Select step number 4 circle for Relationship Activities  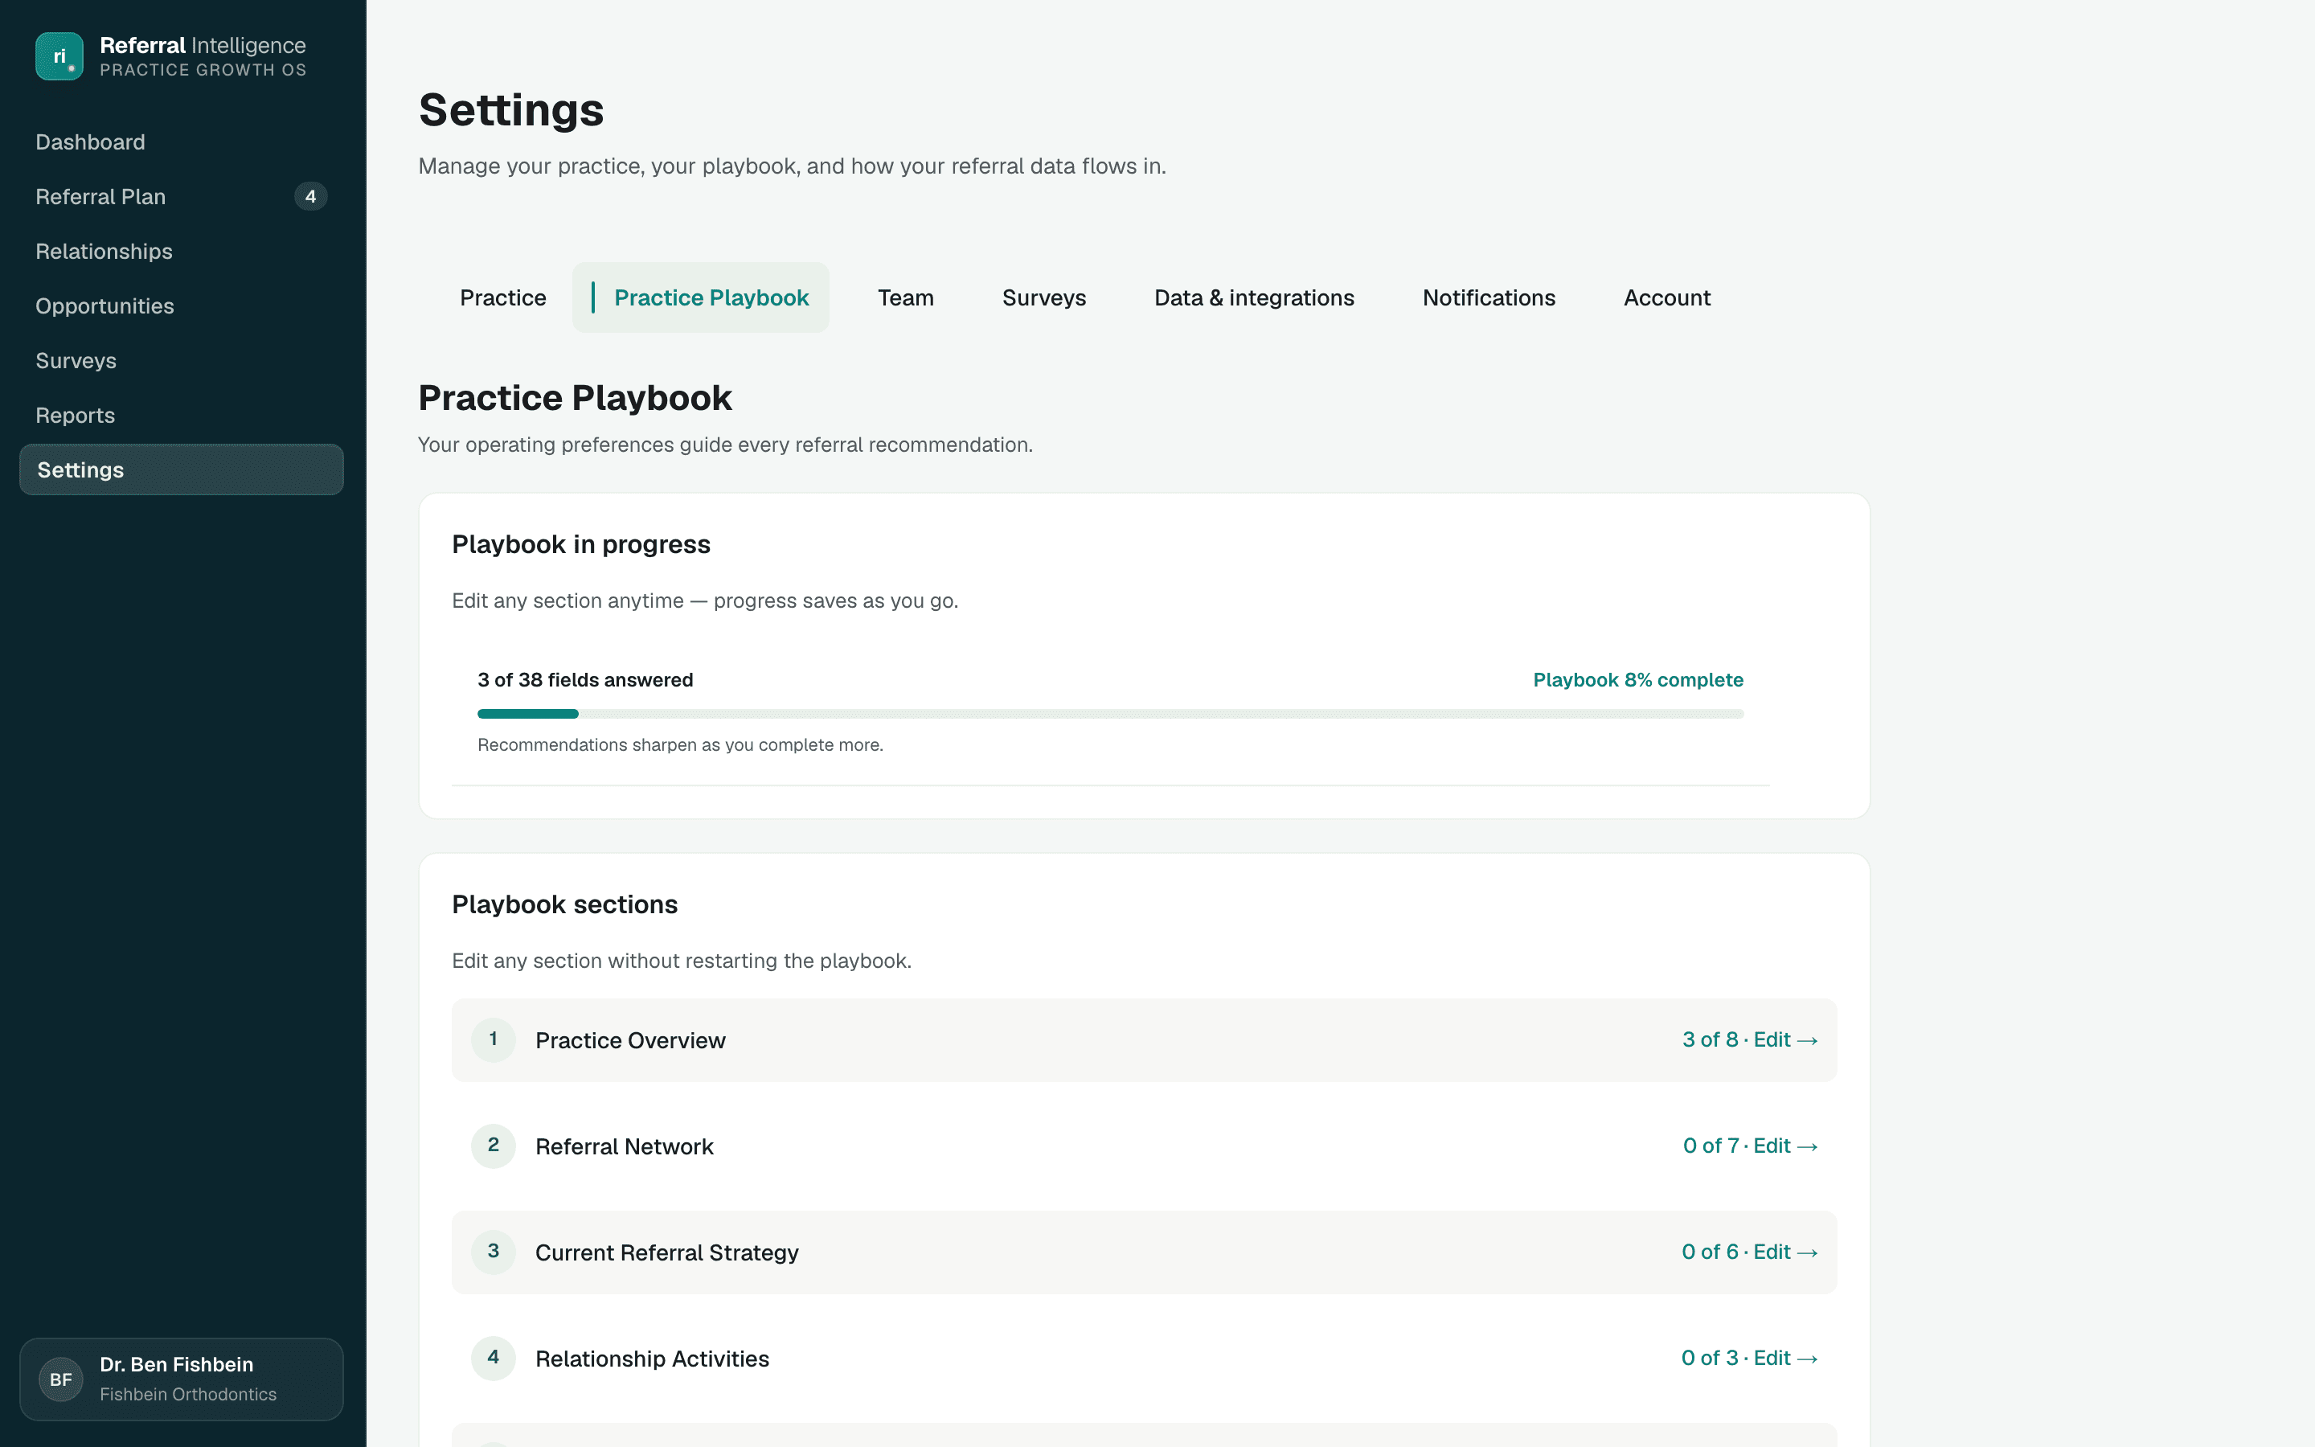coord(494,1358)
